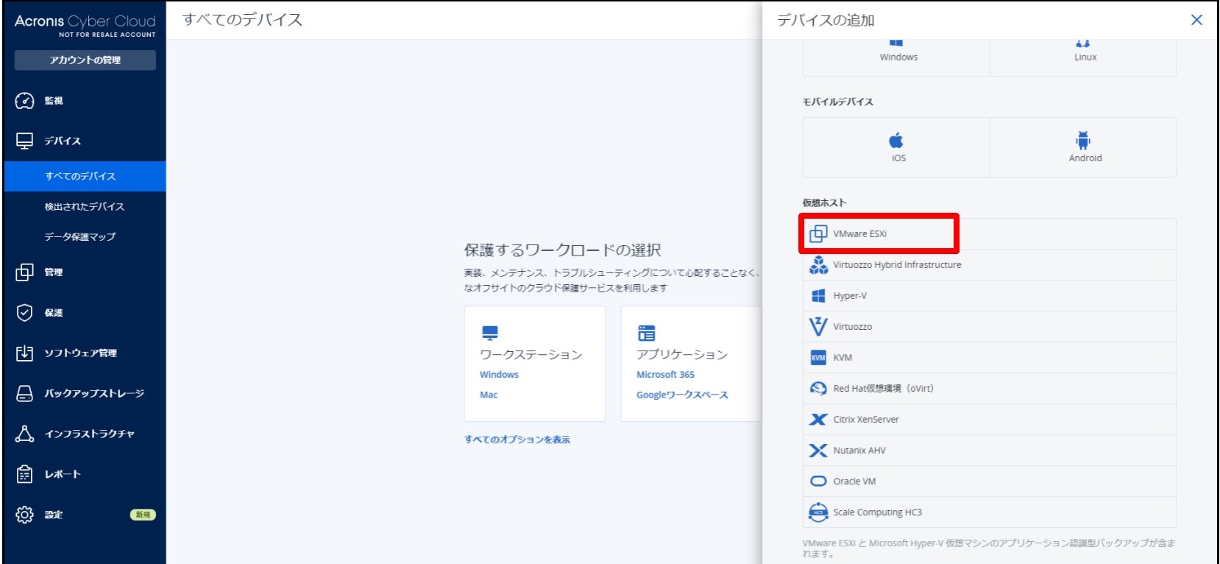This screenshot has width=1220, height=564.
Task: Click the protection shield icon
Action: click(x=24, y=313)
